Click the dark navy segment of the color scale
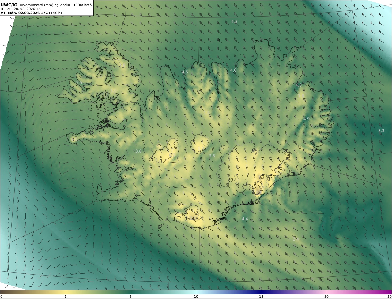Screen dimensions: 392x299 tap(261, 292)
